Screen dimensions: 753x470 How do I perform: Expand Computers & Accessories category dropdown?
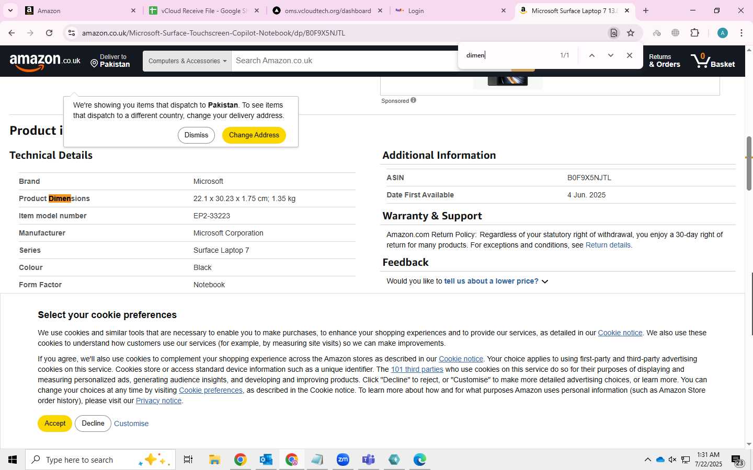coord(187,61)
